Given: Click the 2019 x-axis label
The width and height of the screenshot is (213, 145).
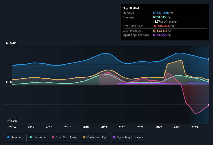Looking at the screenshot, I should point(104,127).
